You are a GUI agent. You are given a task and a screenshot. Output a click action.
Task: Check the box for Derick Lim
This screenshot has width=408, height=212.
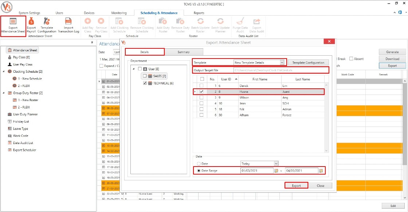(201, 86)
